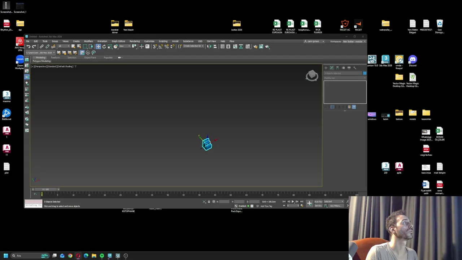Click the blue object color swatch
This screenshot has width=462, height=260.
coord(365,73)
